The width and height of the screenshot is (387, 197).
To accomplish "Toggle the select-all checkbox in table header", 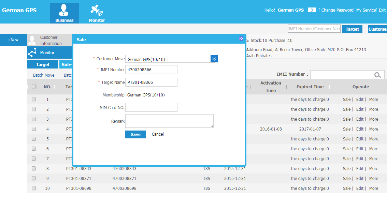I will pos(34,86).
